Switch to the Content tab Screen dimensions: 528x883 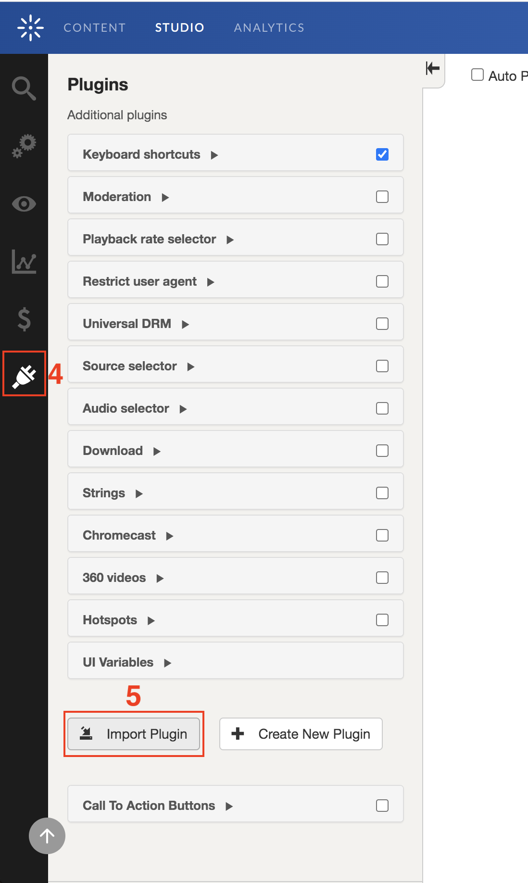pyautogui.click(x=95, y=28)
